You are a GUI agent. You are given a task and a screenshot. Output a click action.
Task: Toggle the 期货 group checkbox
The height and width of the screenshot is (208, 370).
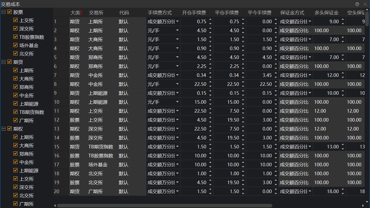coord(10,62)
